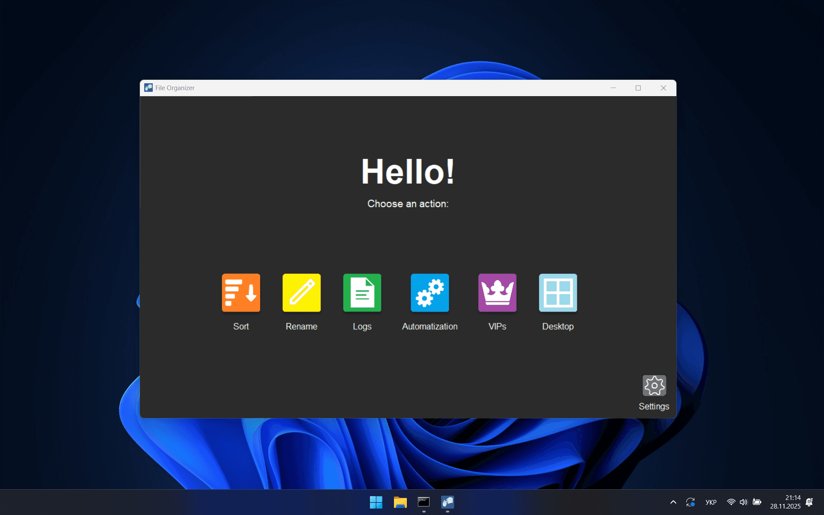Viewport: 824px width, 515px height.
Task: Open the notification bell icon
Action: coord(809,502)
